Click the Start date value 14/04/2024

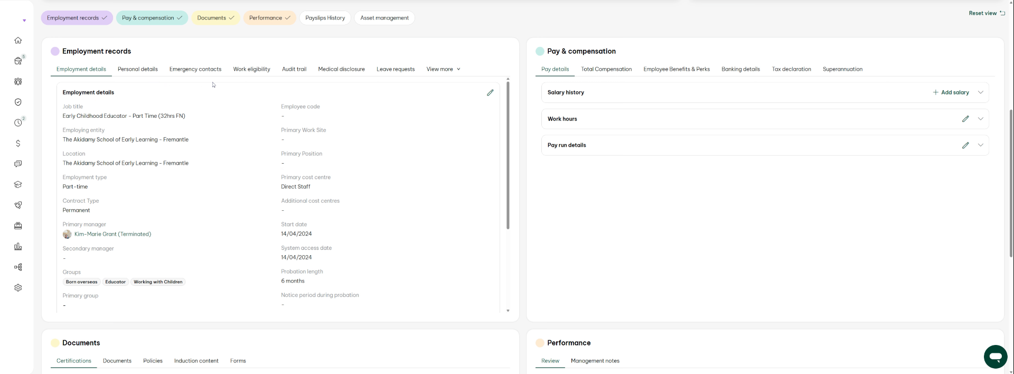[x=296, y=234]
